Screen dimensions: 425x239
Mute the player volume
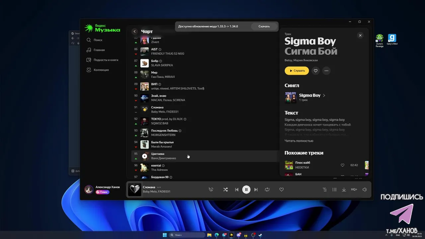tap(365, 190)
